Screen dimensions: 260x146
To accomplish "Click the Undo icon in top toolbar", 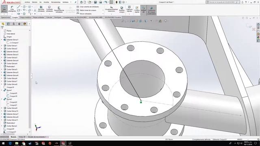I will (106, 2).
